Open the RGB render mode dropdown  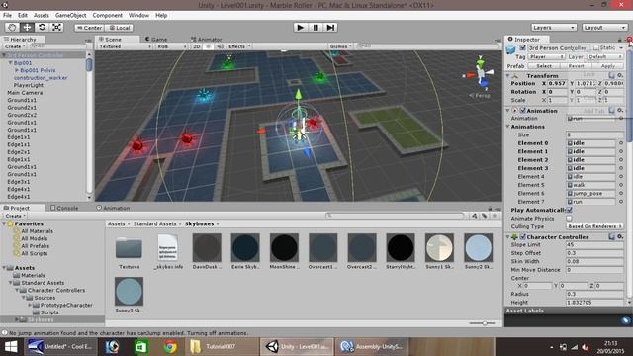click(171, 46)
